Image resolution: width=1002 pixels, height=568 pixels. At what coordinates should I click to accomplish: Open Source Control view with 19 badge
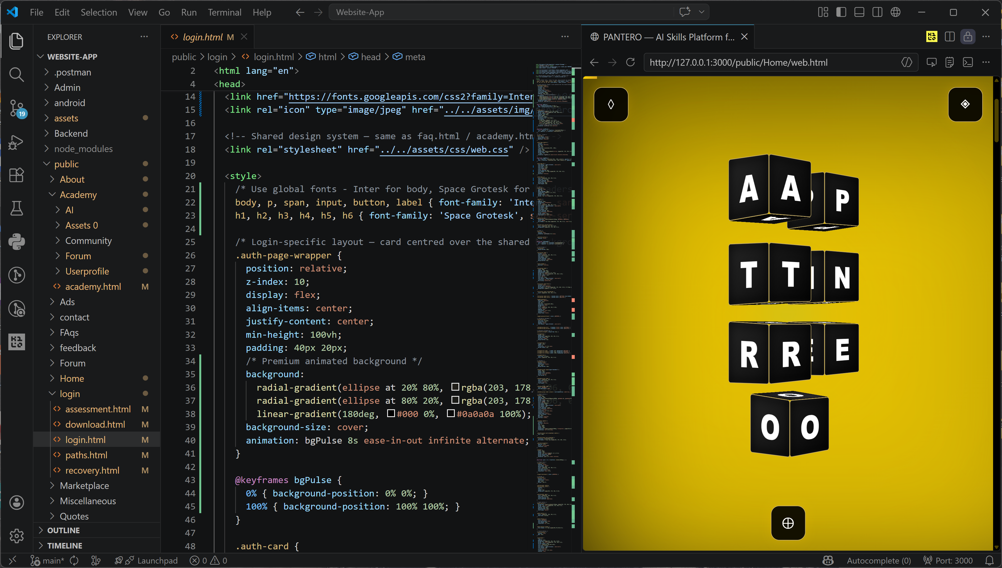click(x=16, y=108)
